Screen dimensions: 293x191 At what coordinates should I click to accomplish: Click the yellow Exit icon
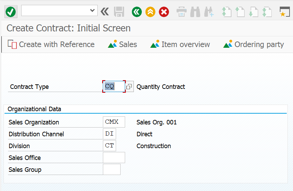coord(150,12)
